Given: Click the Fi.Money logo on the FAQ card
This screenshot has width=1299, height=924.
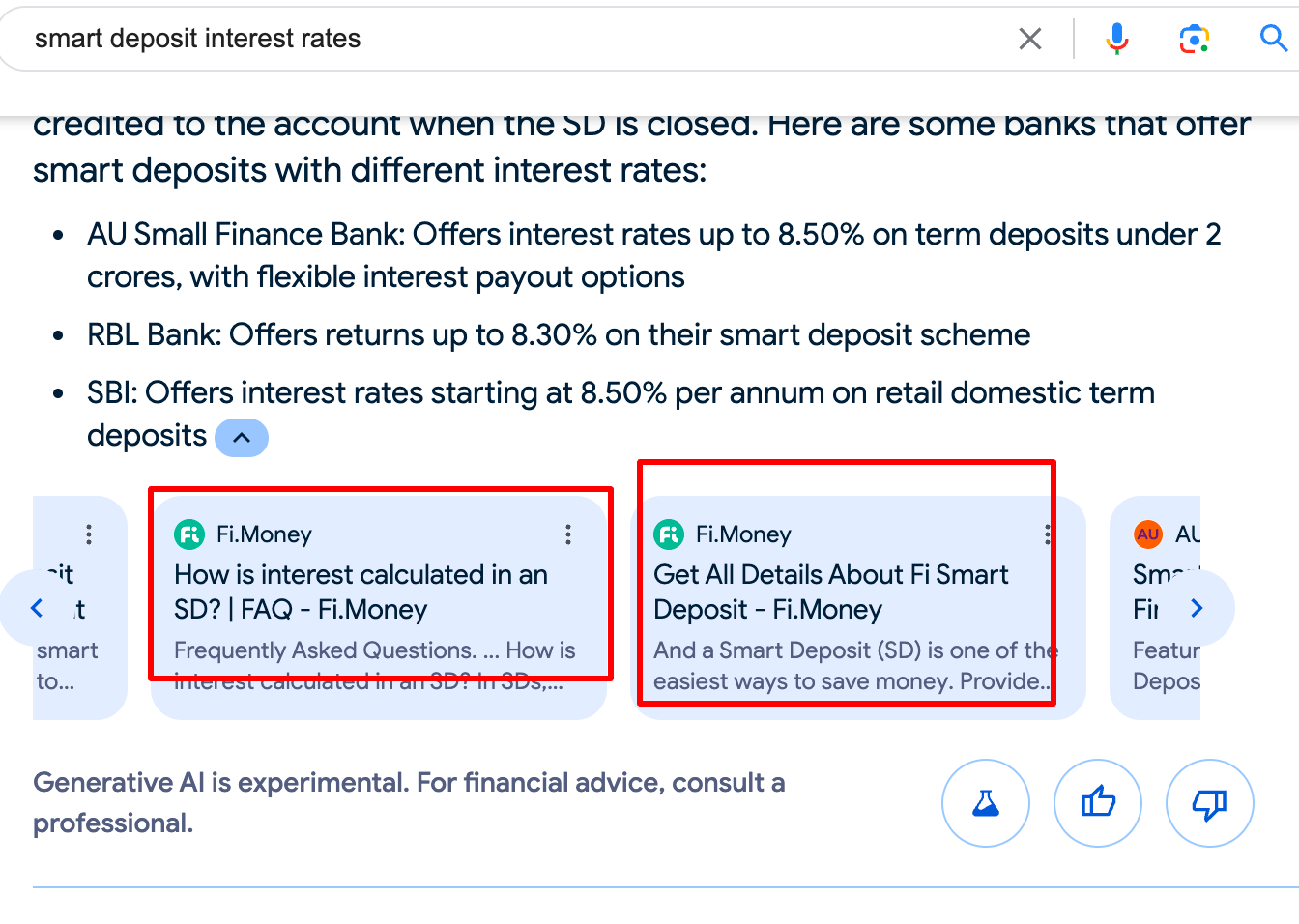Looking at the screenshot, I should [x=189, y=534].
